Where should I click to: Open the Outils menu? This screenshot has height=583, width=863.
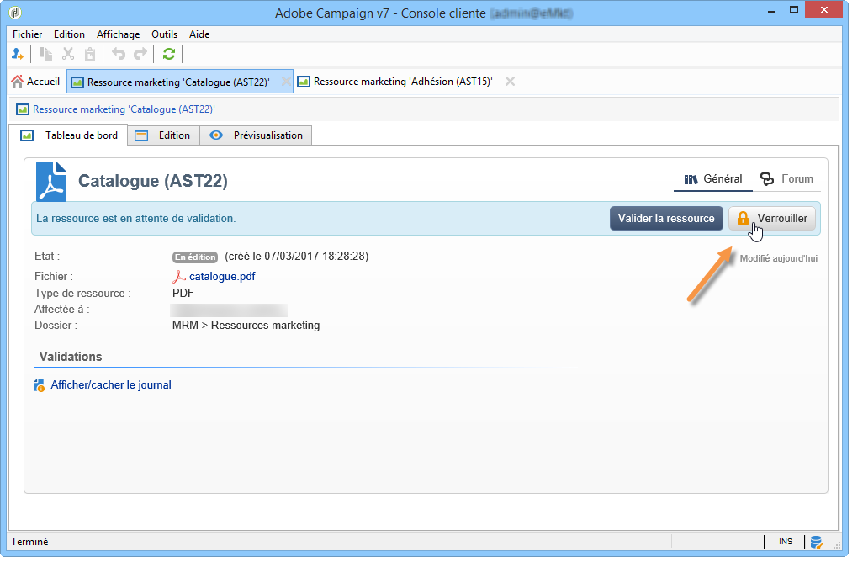click(x=165, y=34)
